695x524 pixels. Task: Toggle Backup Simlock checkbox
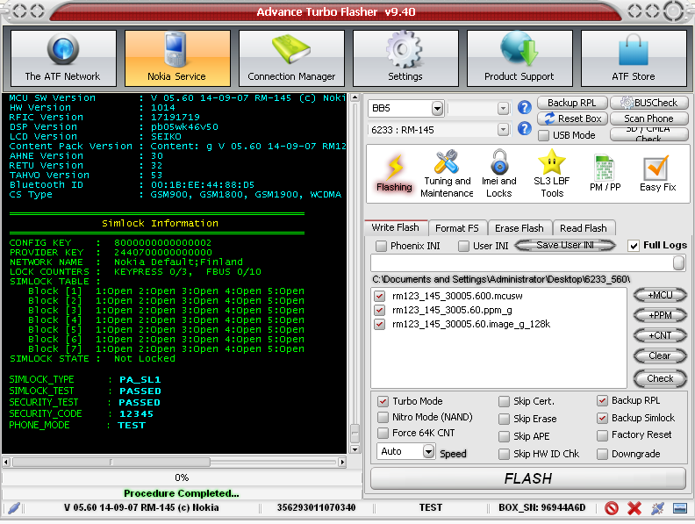[x=602, y=418]
